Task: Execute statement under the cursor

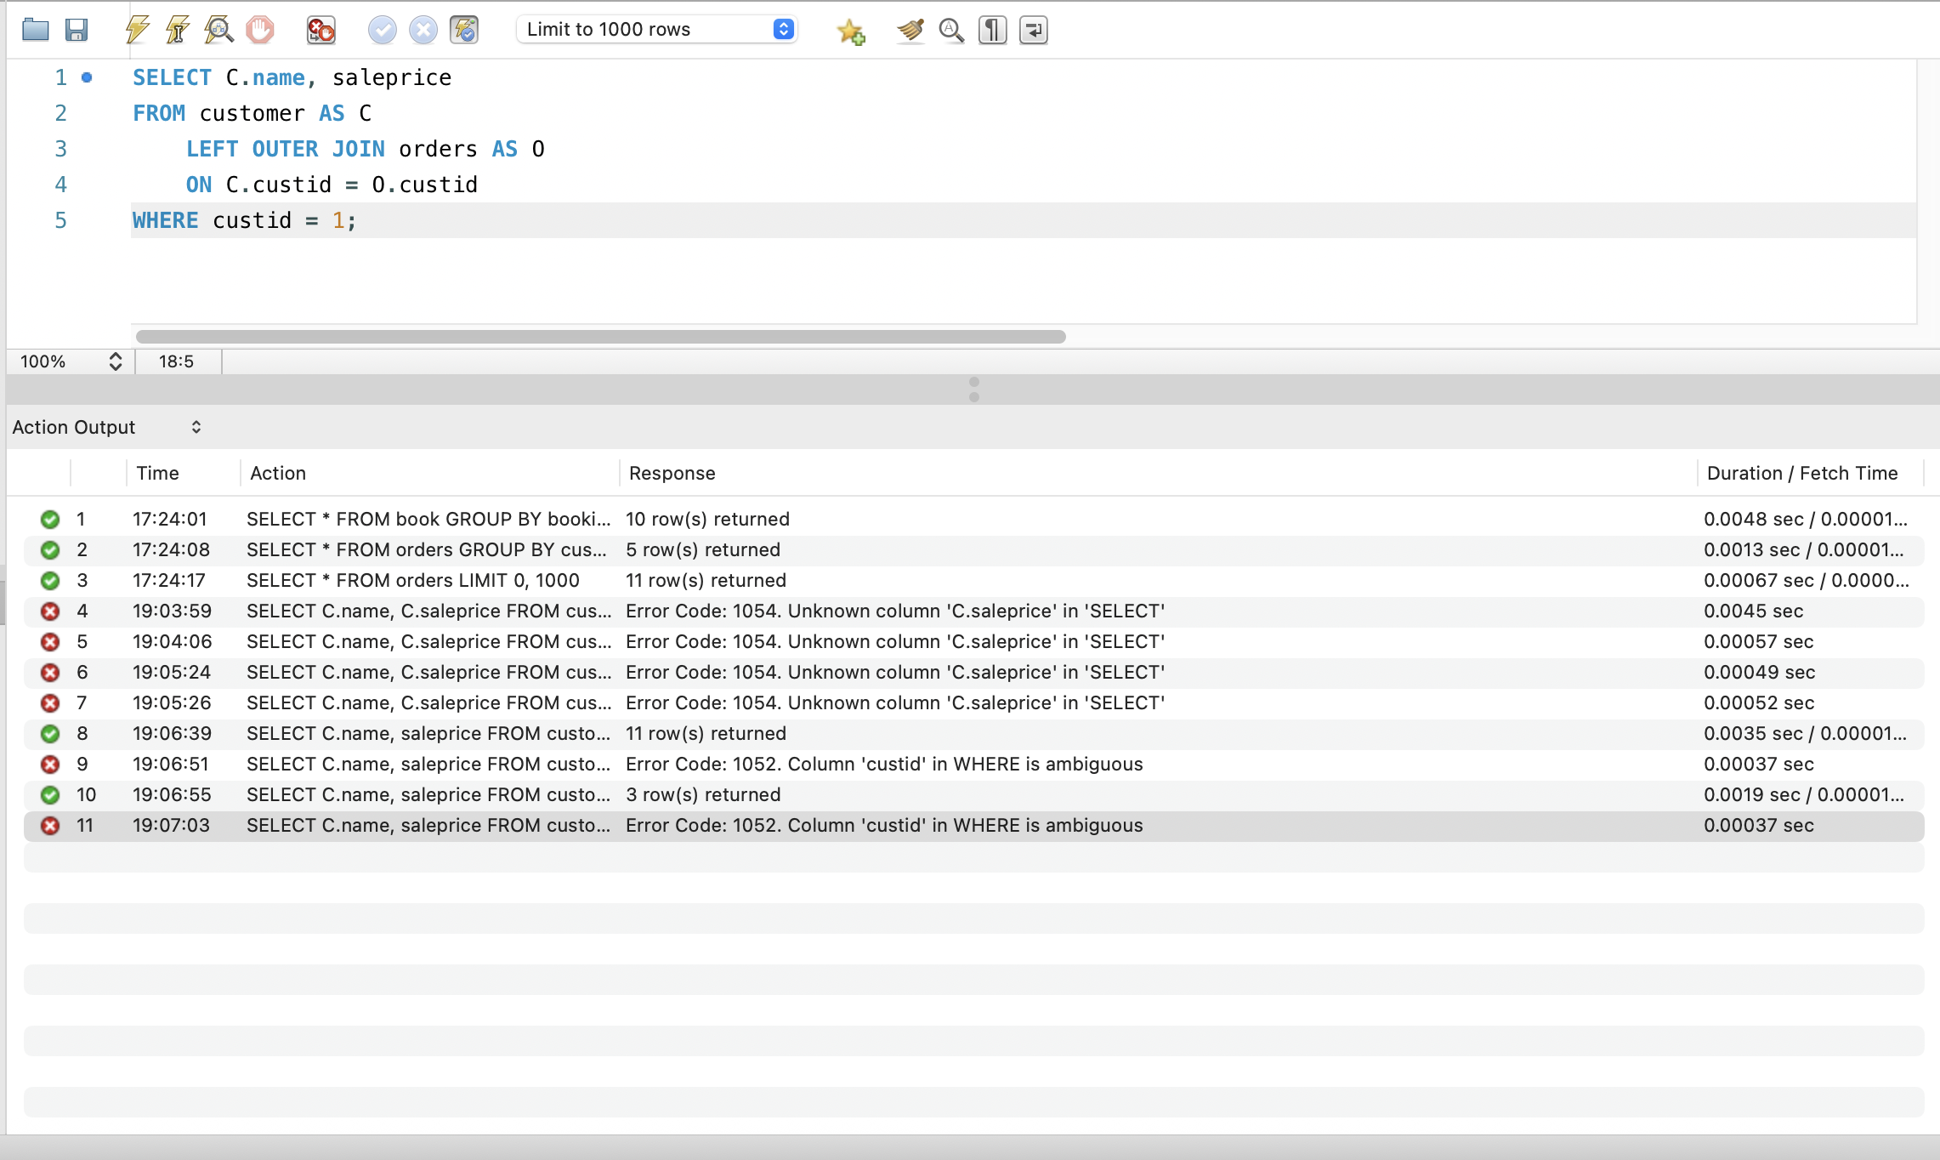Action: click(x=178, y=30)
